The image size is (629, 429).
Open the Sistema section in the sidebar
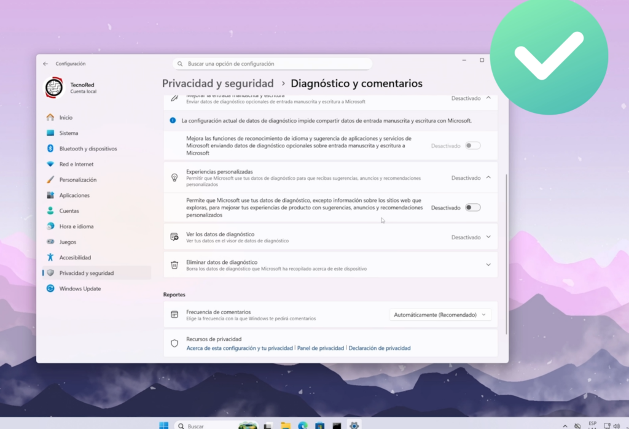point(69,133)
